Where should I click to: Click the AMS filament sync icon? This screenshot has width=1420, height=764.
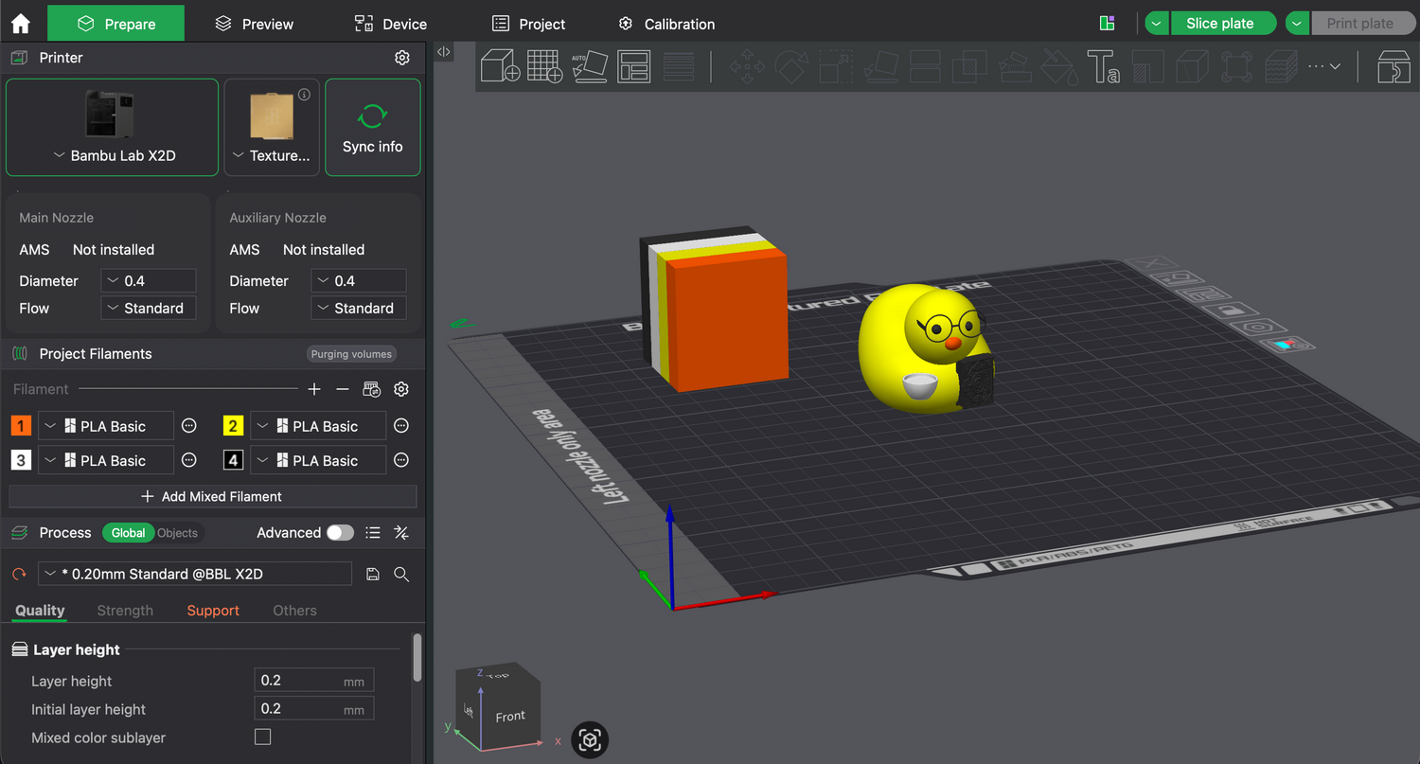pos(372,389)
